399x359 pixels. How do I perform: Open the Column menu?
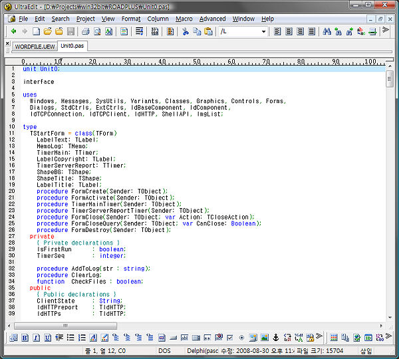click(158, 19)
